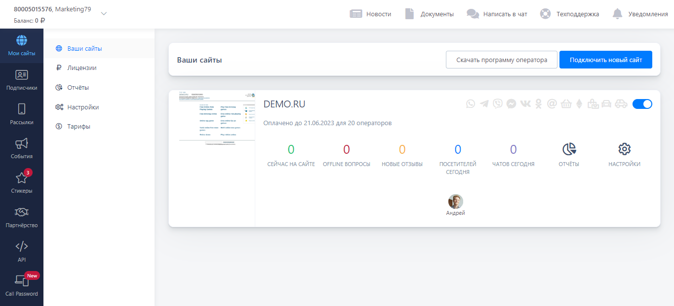Screen dimensions: 674x306
Task: Click operator Андрей's avatar
Action: coord(455,202)
